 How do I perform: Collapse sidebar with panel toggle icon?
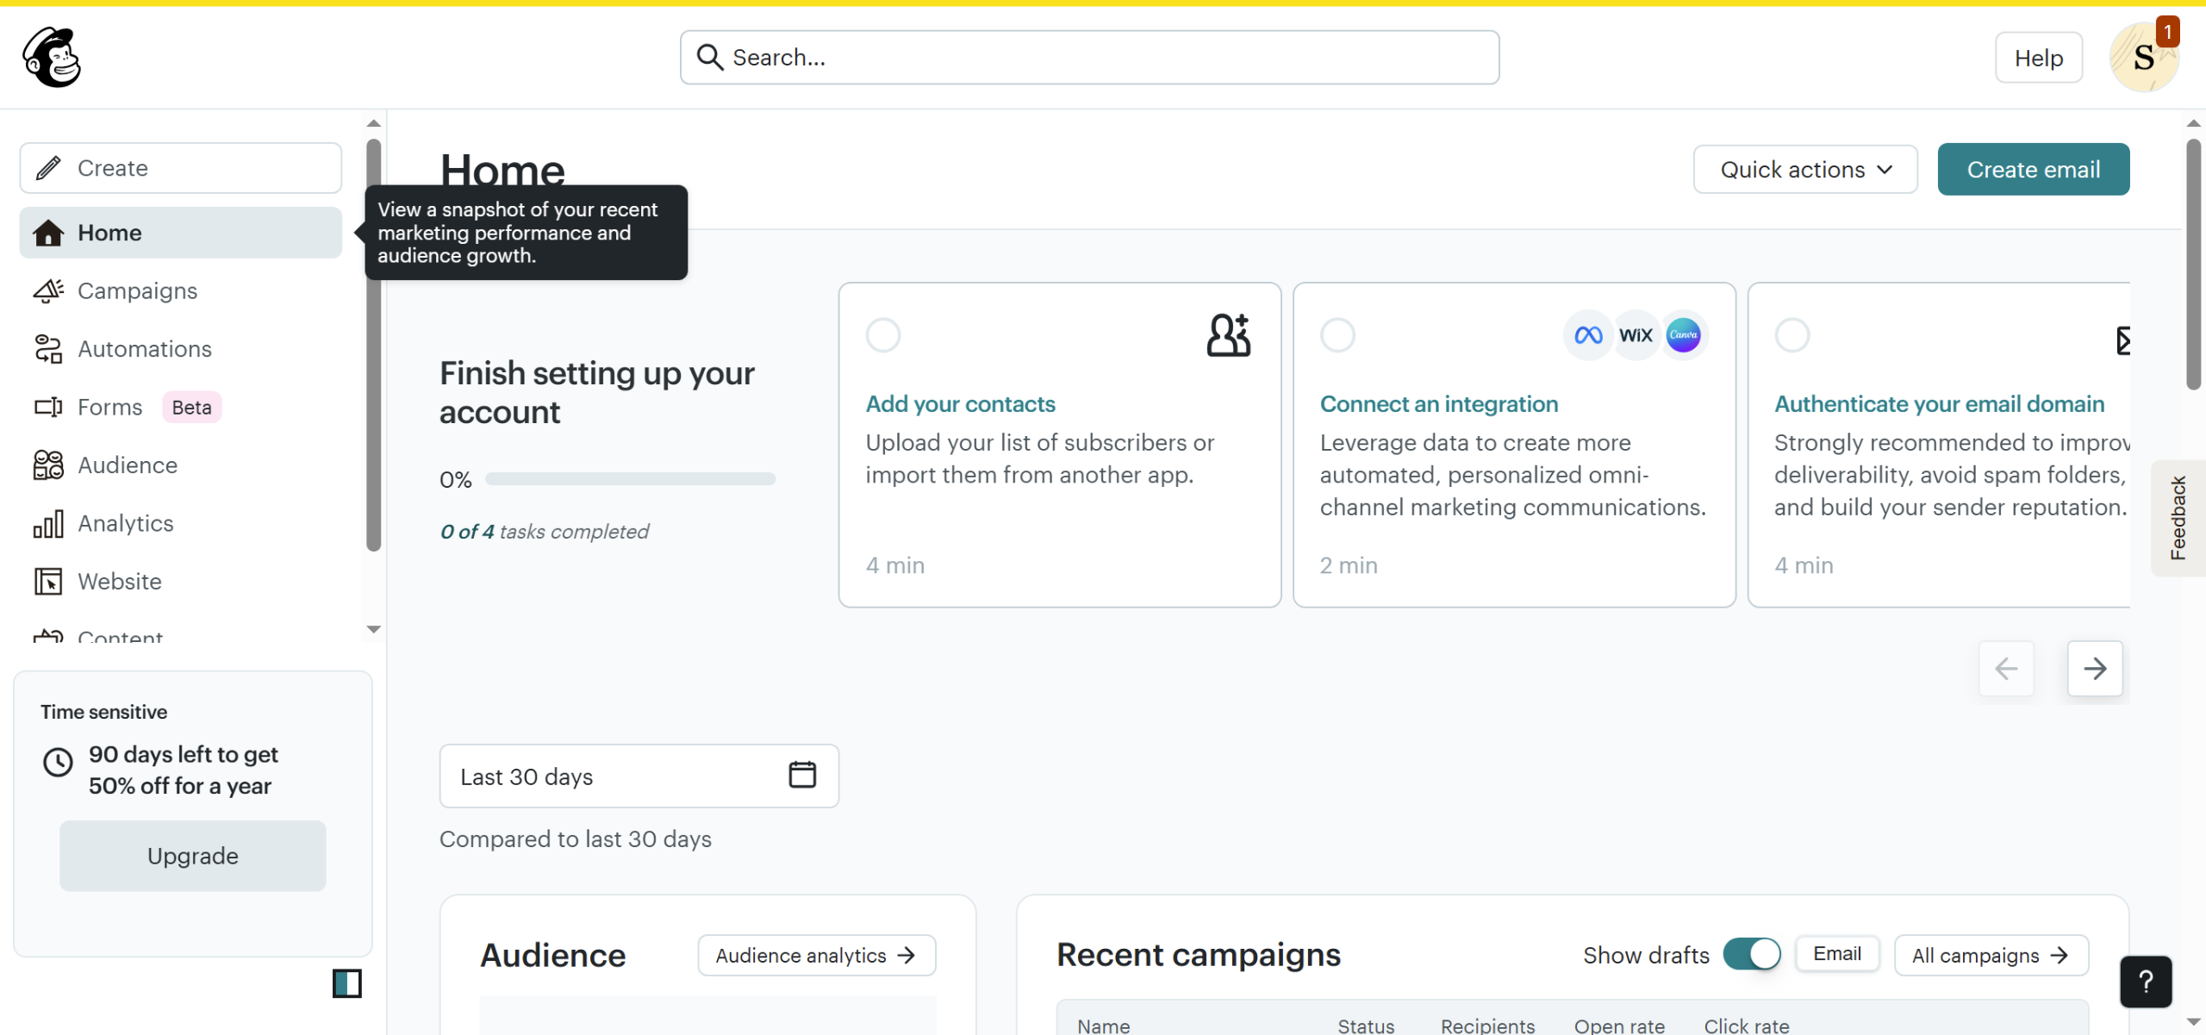click(346, 983)
